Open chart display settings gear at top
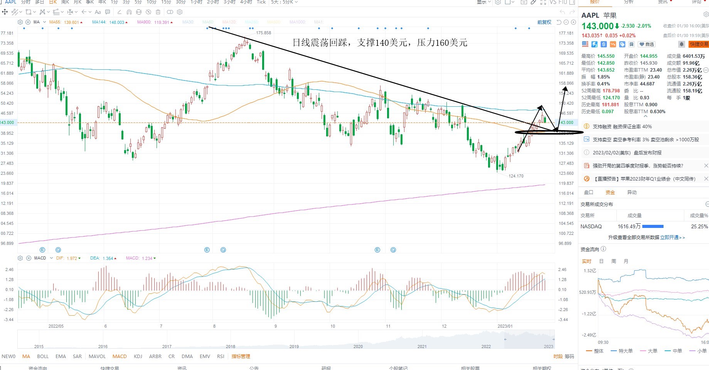This screenshot has height=370, width=709. 498,2
